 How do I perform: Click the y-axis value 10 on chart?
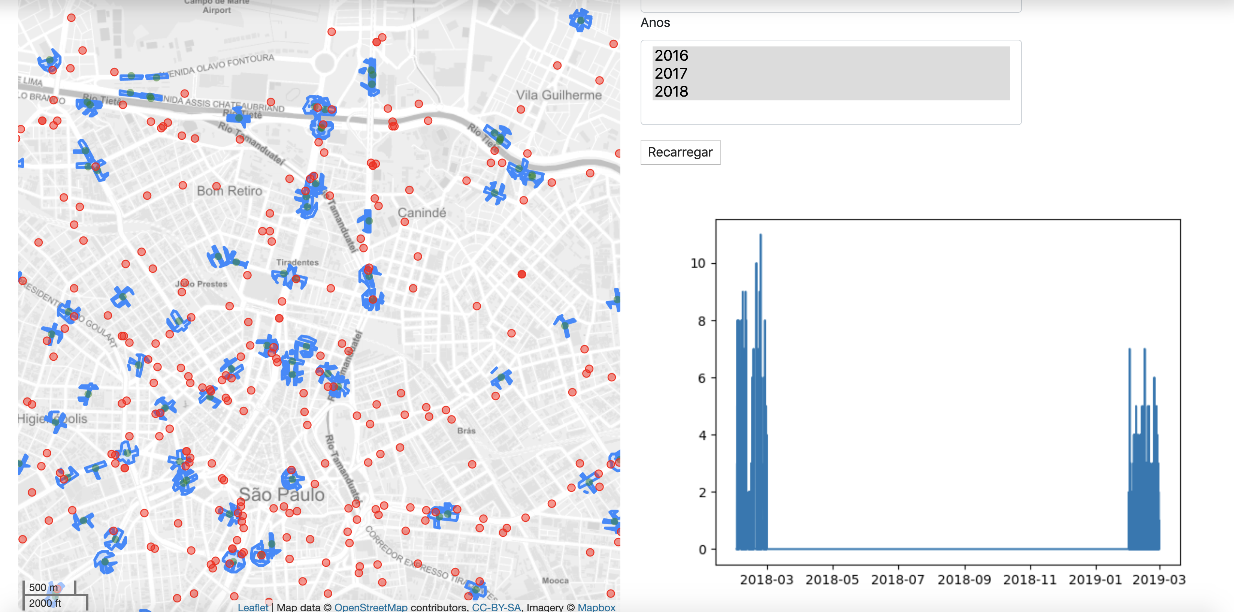pos(698,263)
